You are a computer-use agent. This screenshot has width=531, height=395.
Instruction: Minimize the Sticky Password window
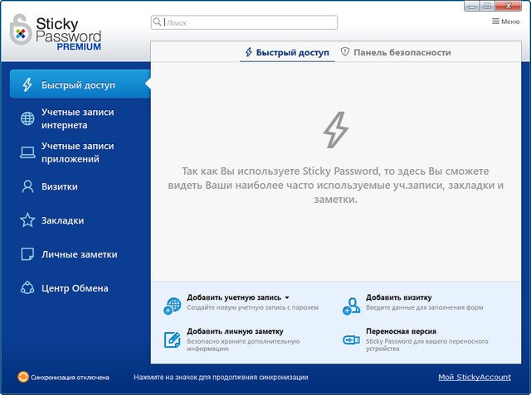(x=471, y=6)
